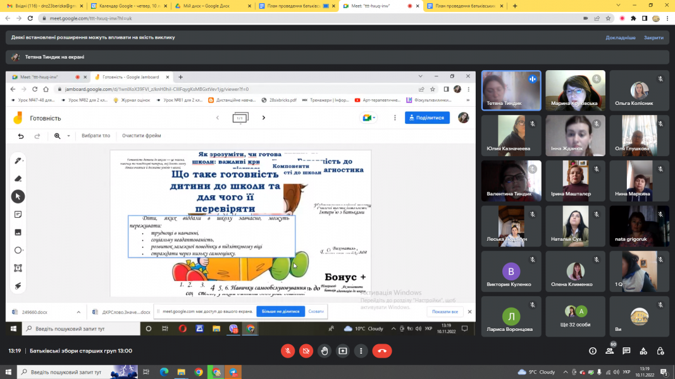The width and height of the screenshot is (675, 379).
Task: Click 'Докладніше' link in the warning banner
Action: tap(620, 38)
